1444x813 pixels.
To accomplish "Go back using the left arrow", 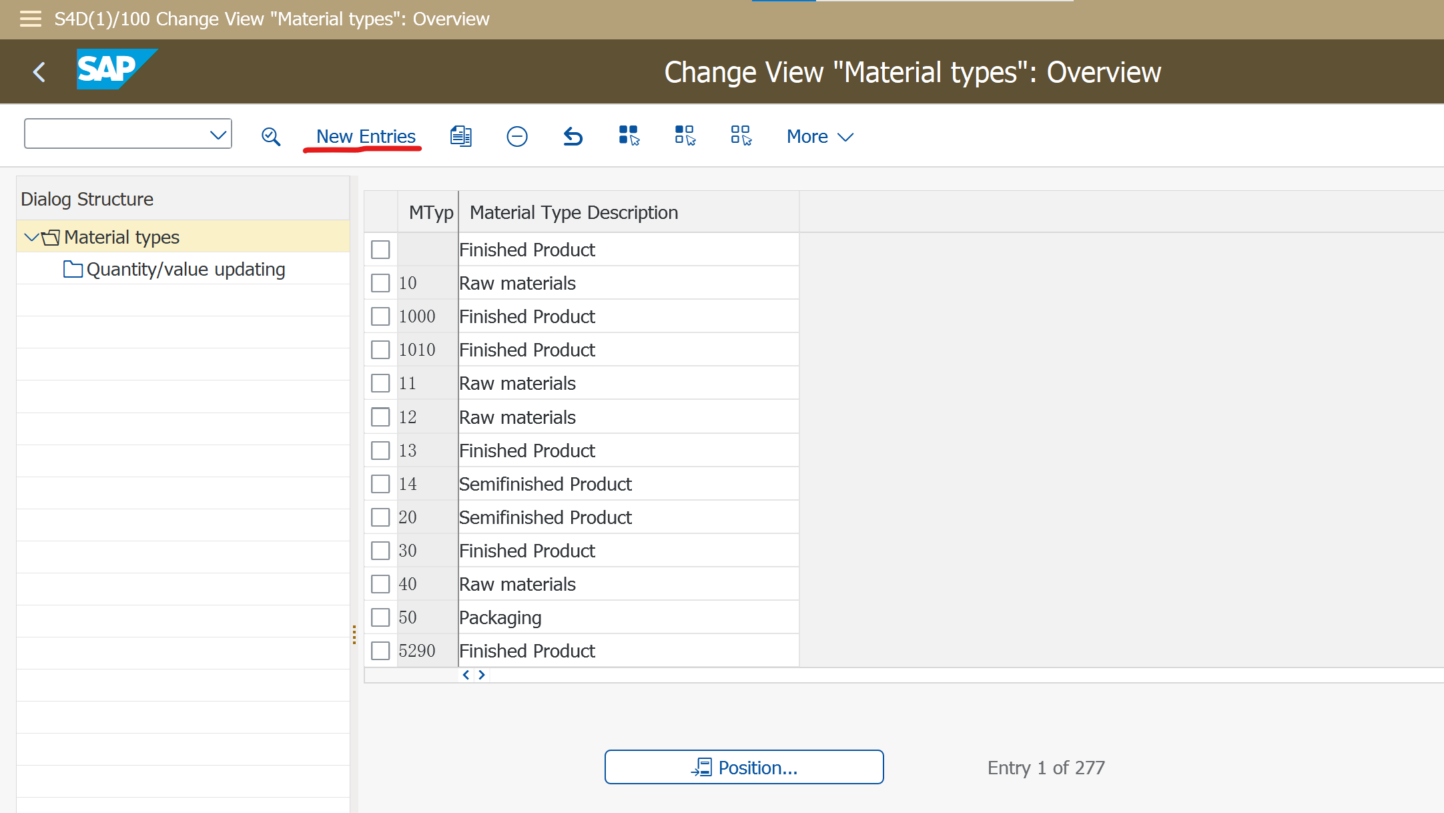I will coord(39,71).
